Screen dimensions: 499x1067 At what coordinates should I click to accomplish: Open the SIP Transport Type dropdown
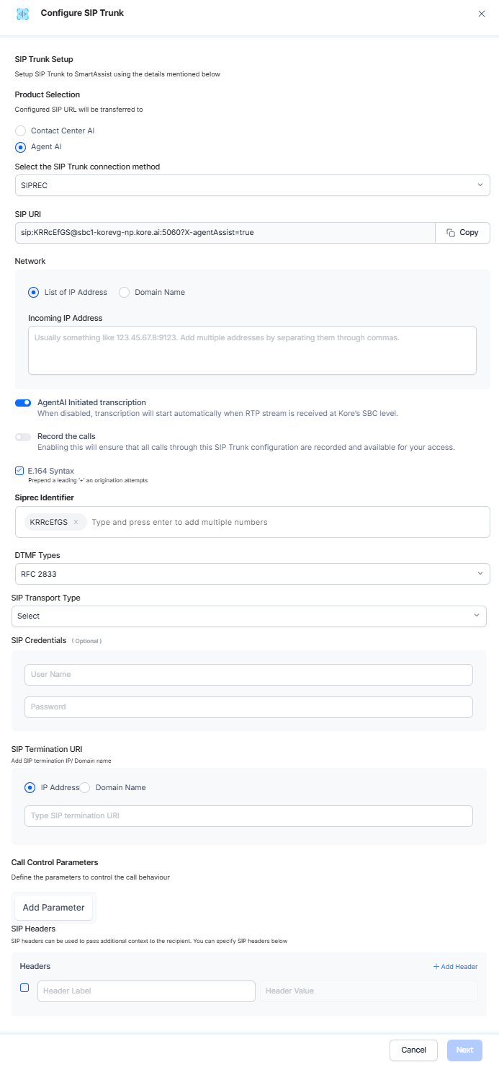pos(248,616)
